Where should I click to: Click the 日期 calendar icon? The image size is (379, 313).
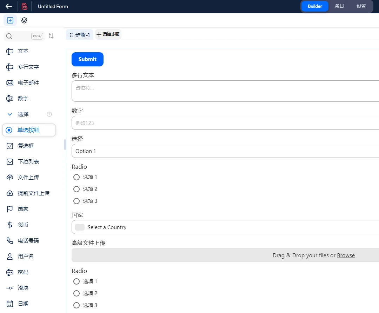tap(10, 304)
